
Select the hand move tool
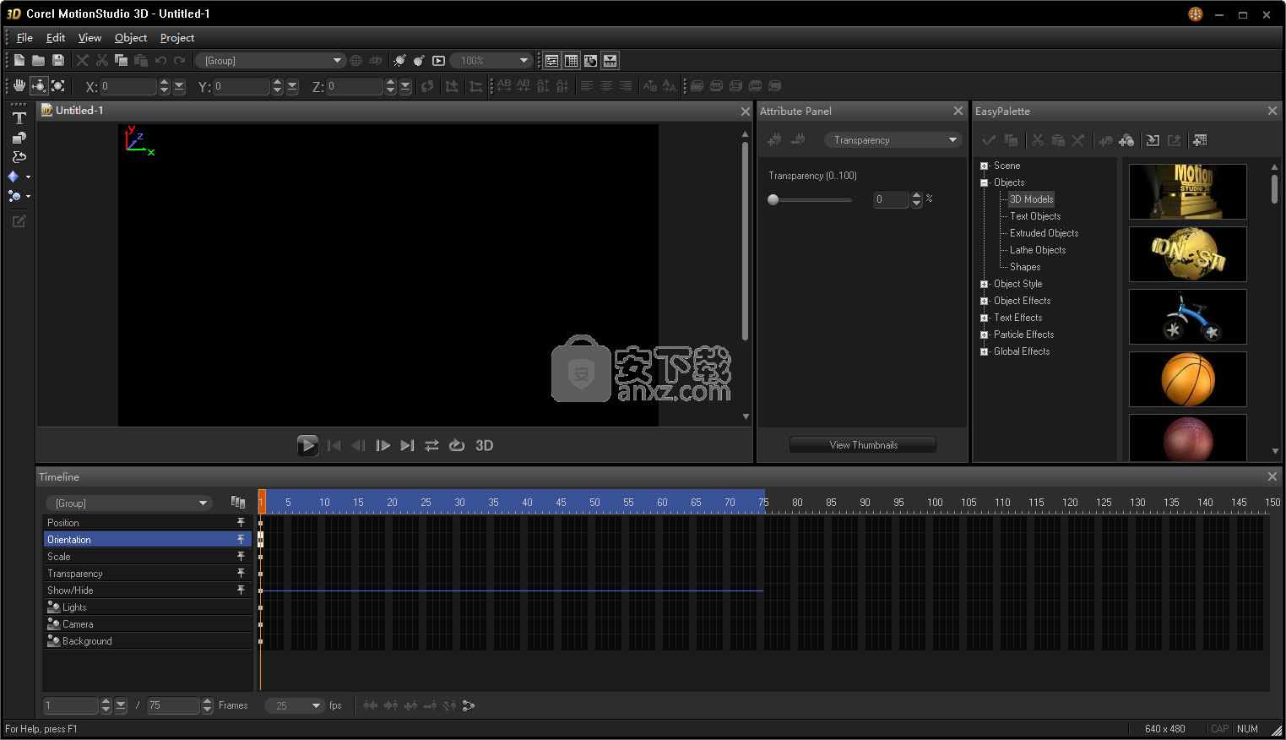pyautogui.click(x=19, y=85)
